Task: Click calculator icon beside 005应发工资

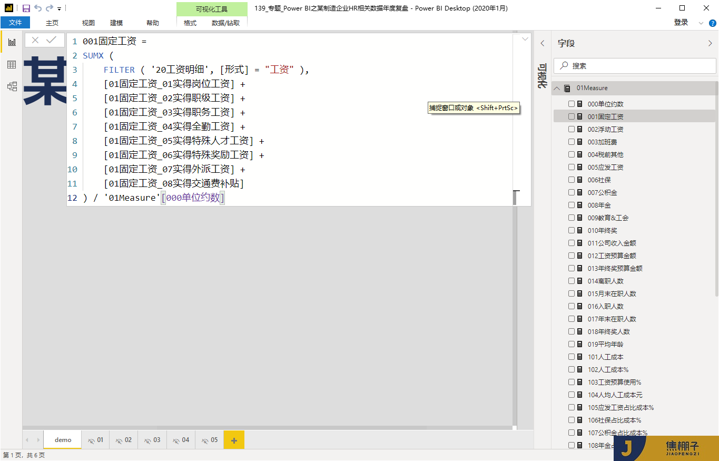Action: tap(580, 167)
